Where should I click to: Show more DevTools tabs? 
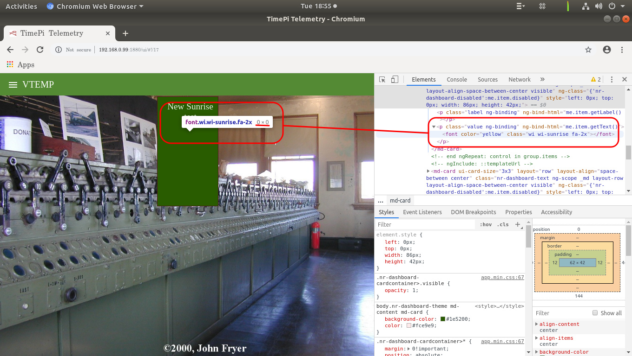coord(542,80)
